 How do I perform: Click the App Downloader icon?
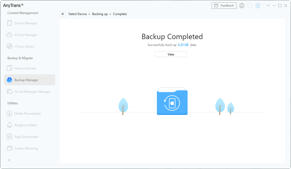point(10,137)
